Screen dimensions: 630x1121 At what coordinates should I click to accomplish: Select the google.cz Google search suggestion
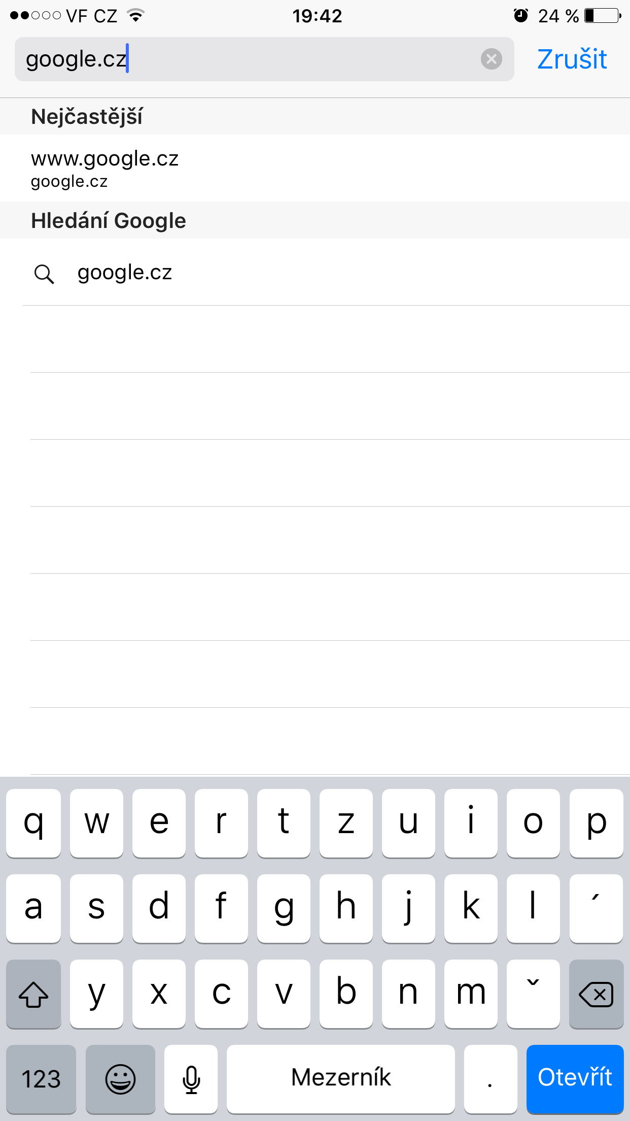tap(125, 273)
